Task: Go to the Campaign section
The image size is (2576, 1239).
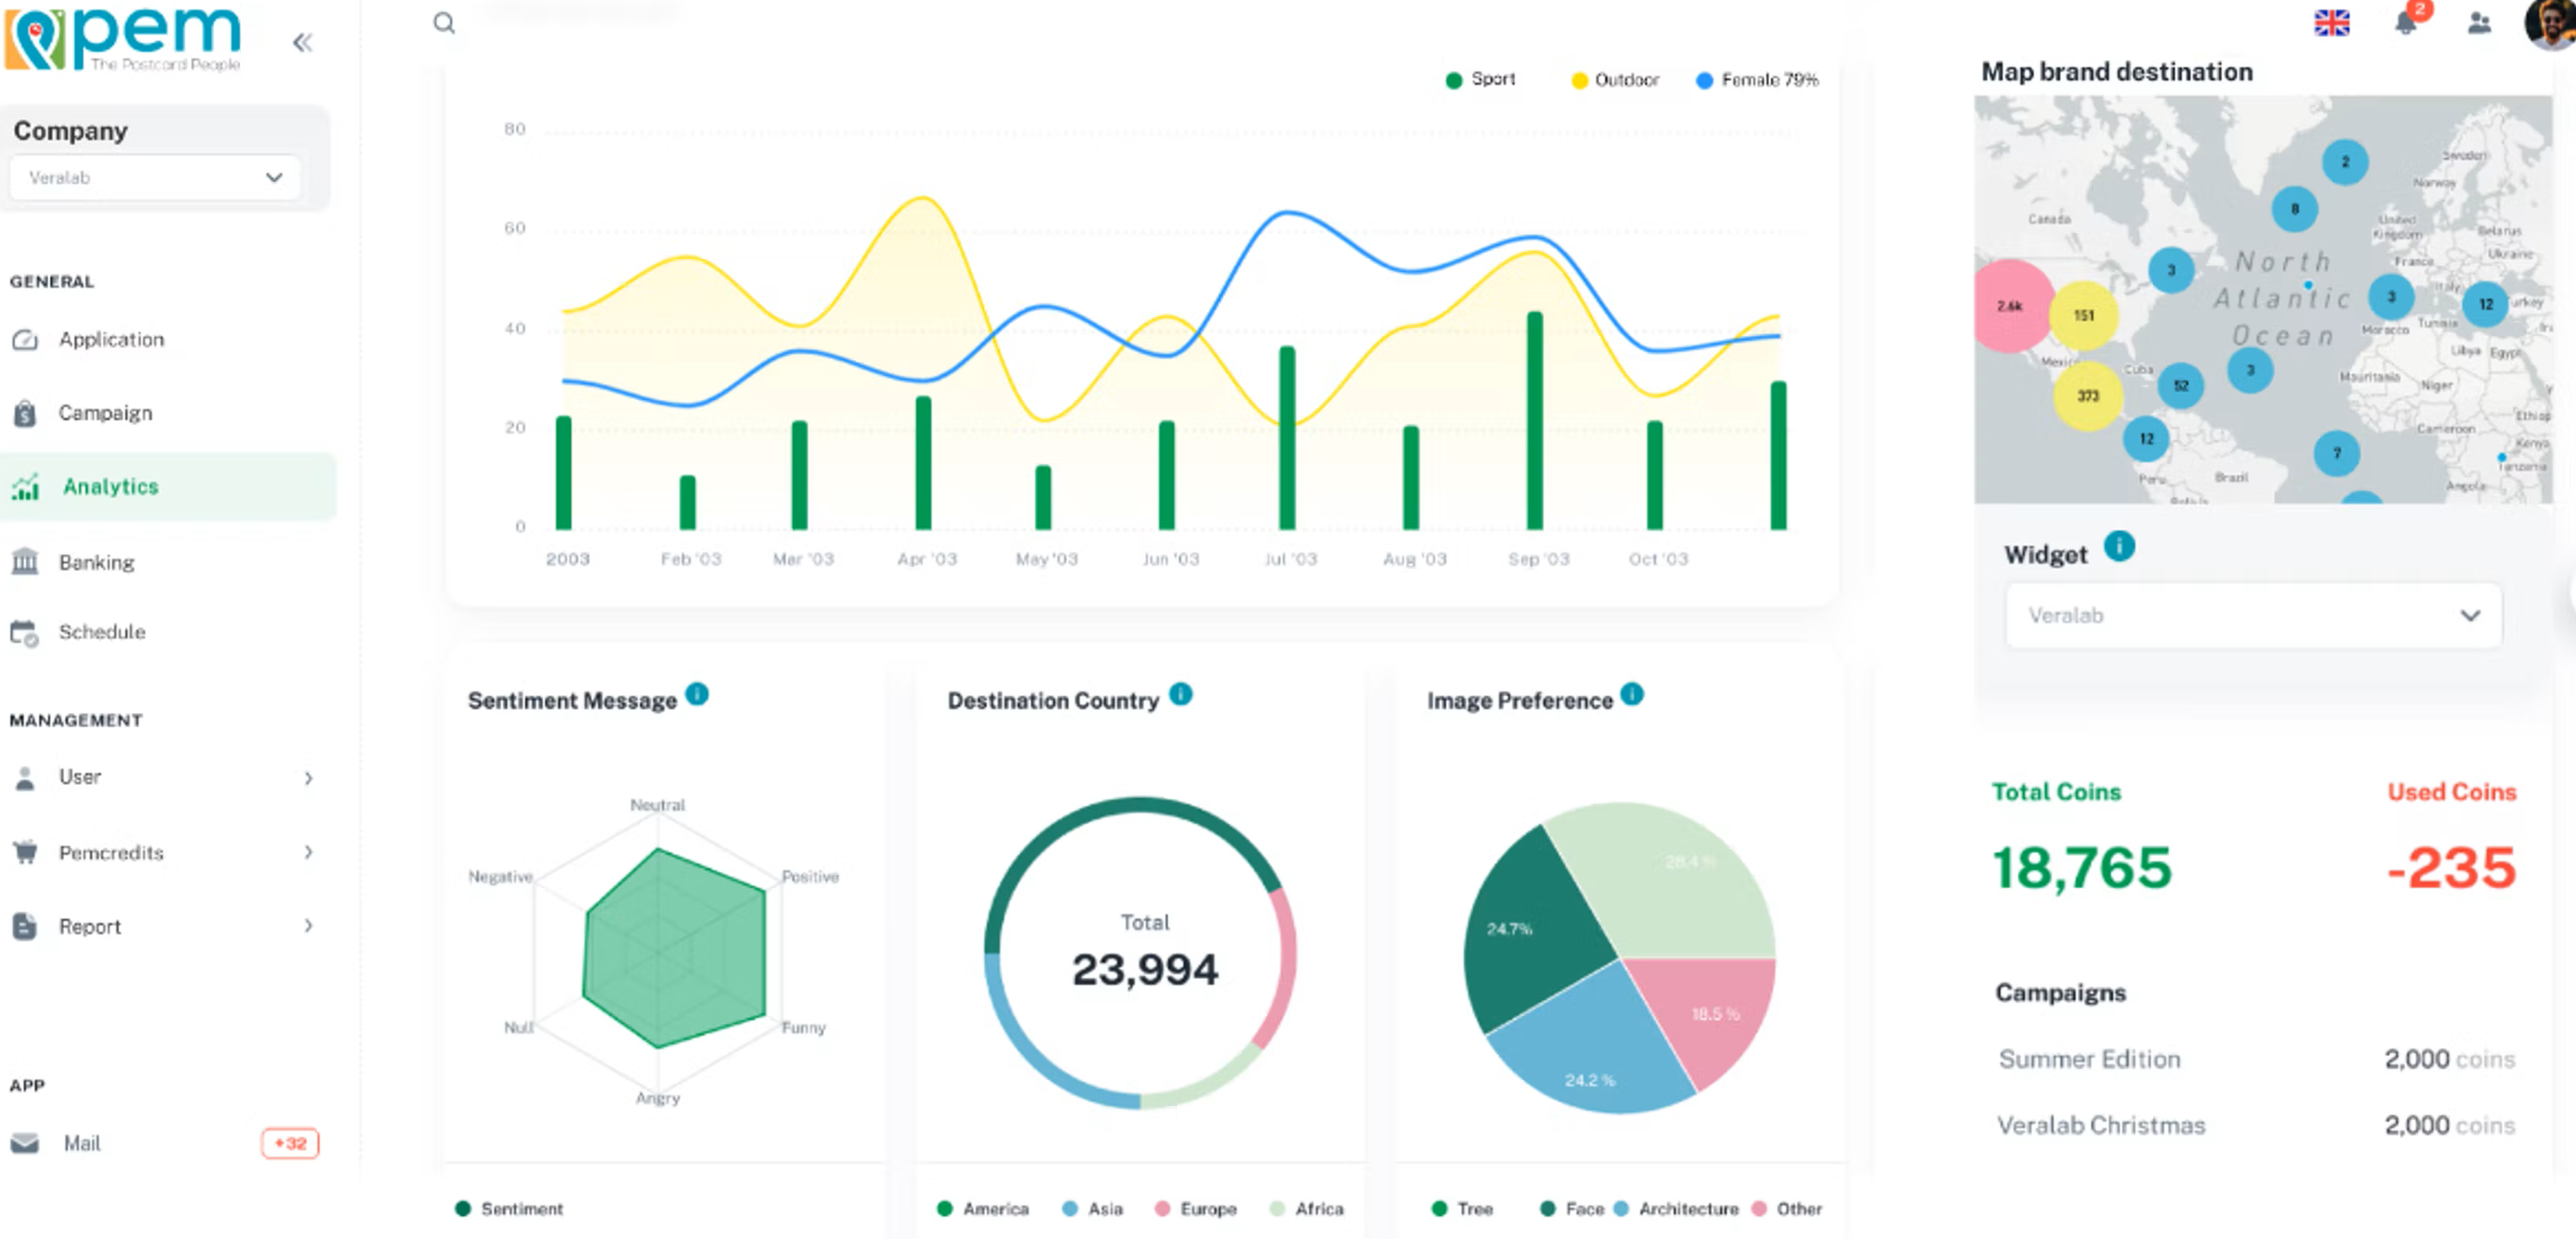Action: coord(105,413)
